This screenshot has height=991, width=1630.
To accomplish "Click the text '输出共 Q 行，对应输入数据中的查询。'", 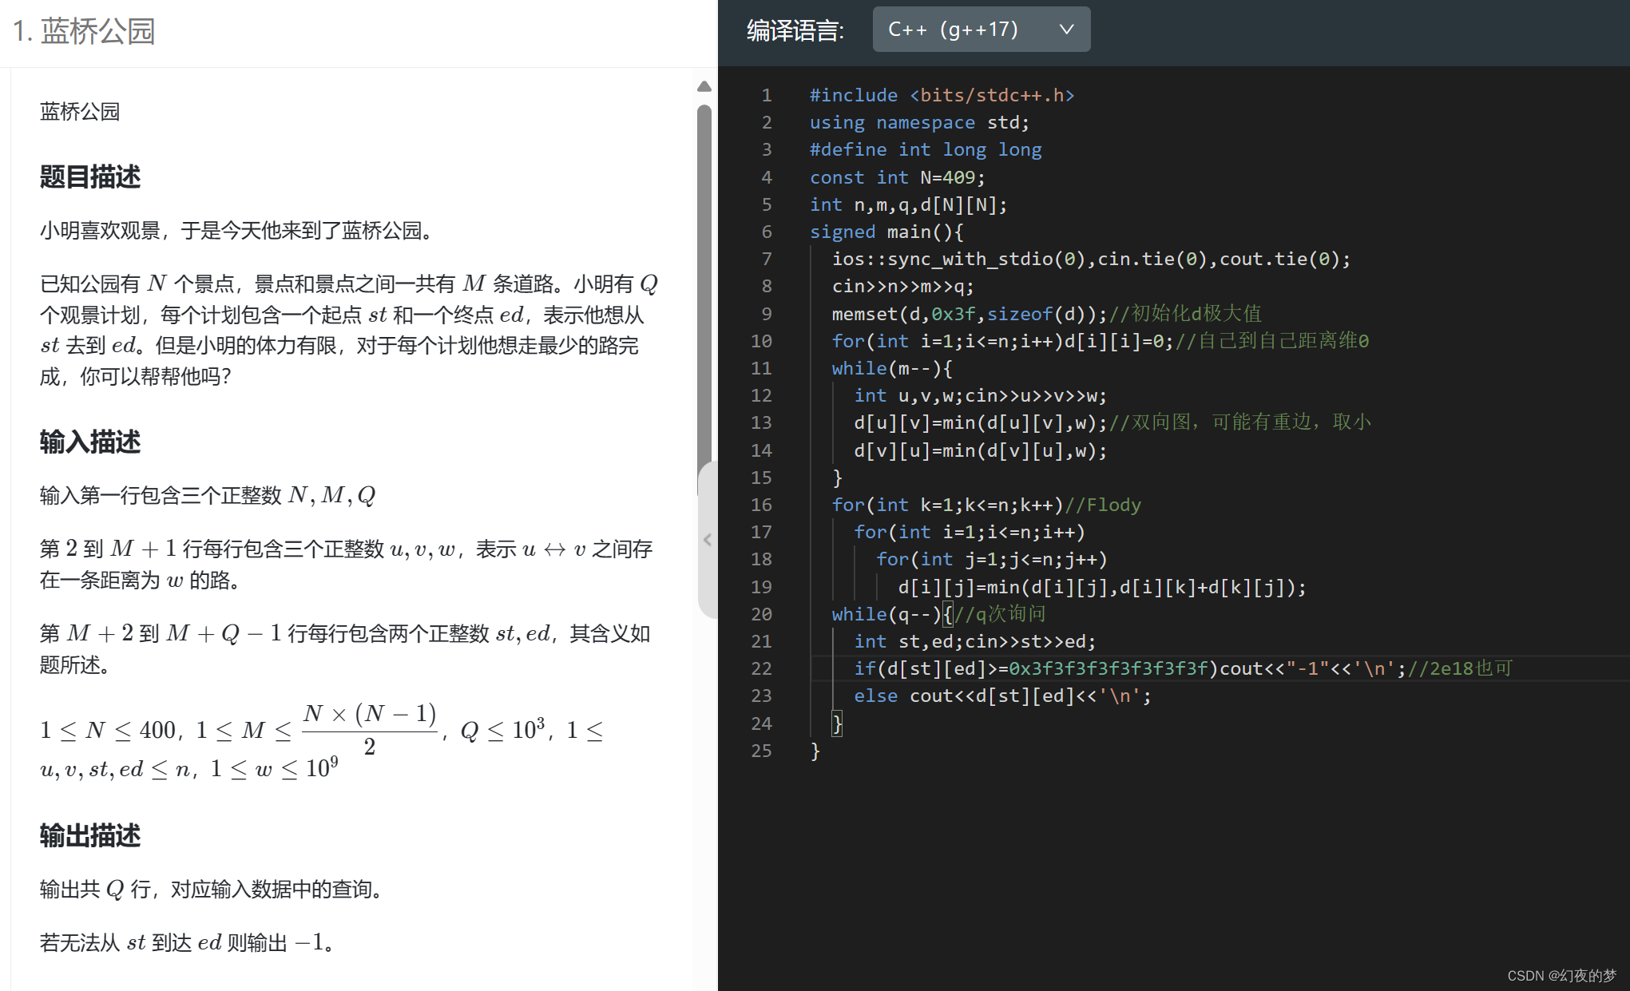I will 213,889.
